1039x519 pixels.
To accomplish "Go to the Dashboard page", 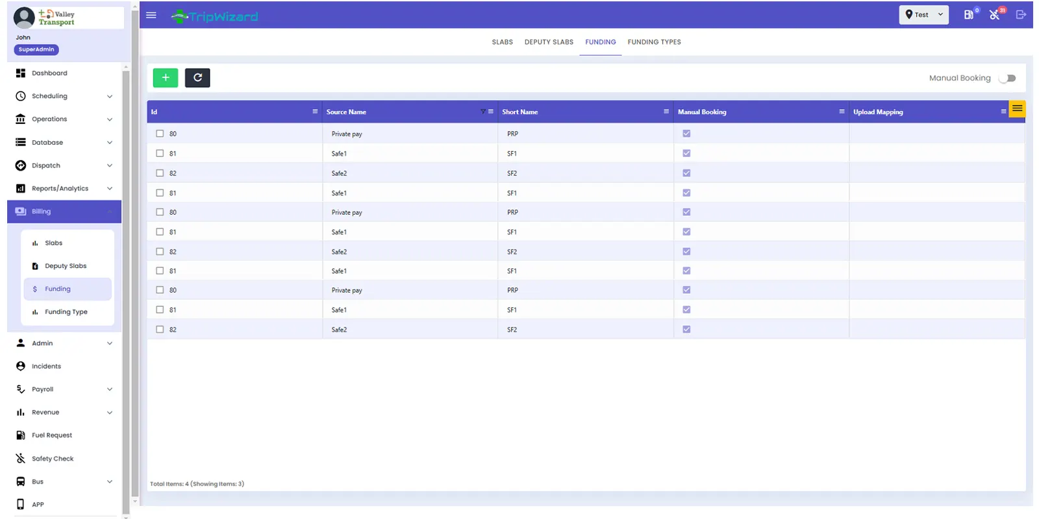I will (x=49, y=73).
